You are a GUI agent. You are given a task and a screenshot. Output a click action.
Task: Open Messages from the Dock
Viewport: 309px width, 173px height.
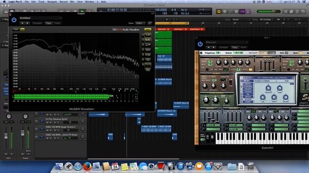(143, 166)
